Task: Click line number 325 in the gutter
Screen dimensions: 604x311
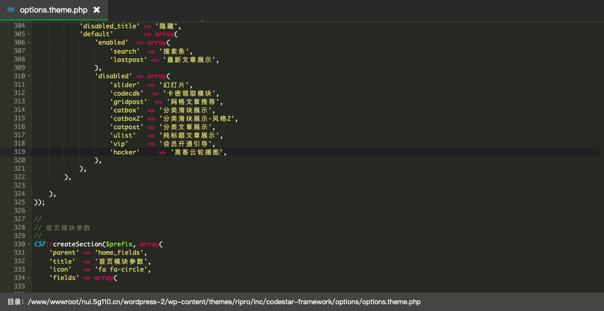Action: 19,202
